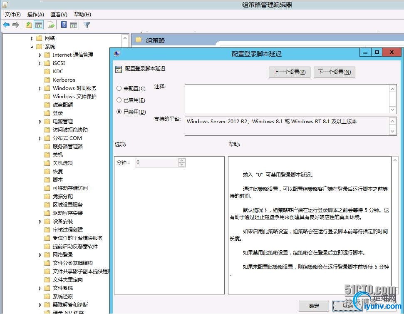The height and width of the screenshot is (314, 404).
Task: Go up one level via folder-arrow icon
Action: (x=29, y=25)
